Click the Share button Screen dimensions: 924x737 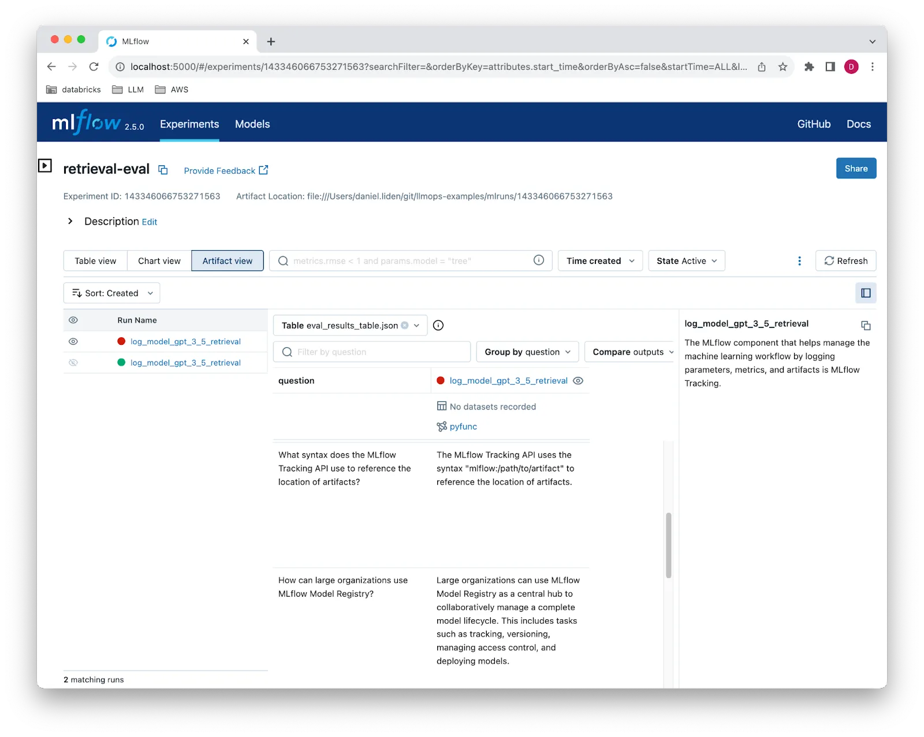(856, 168)
